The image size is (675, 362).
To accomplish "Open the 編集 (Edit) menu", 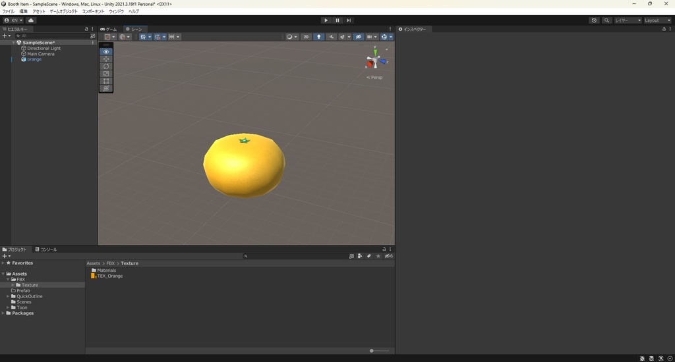I will click(x=23, y=12).
